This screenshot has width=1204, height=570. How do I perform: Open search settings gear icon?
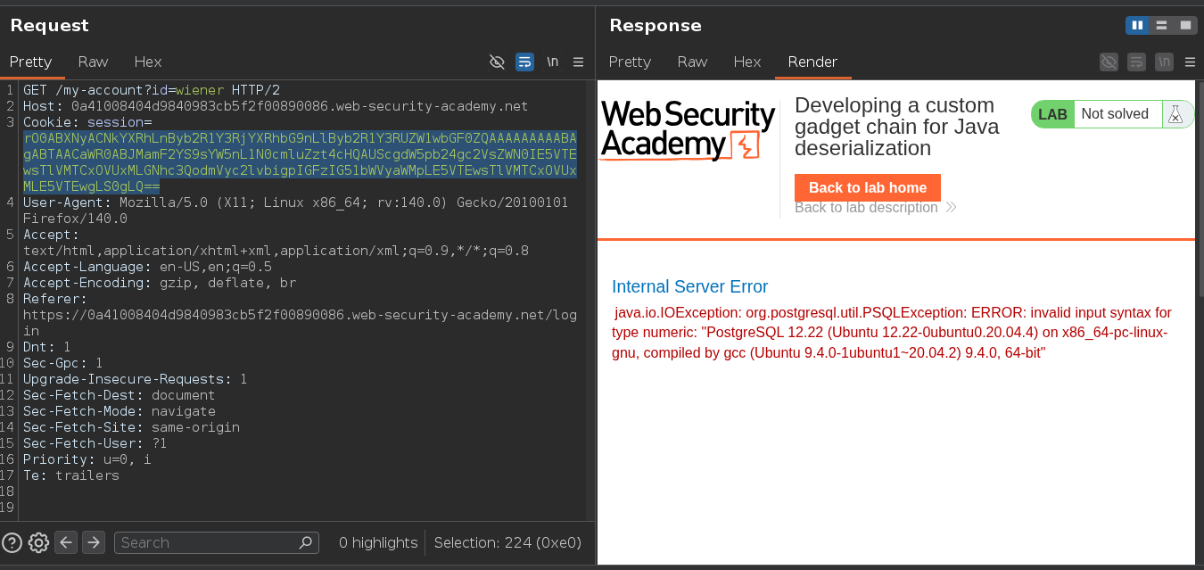38,542
